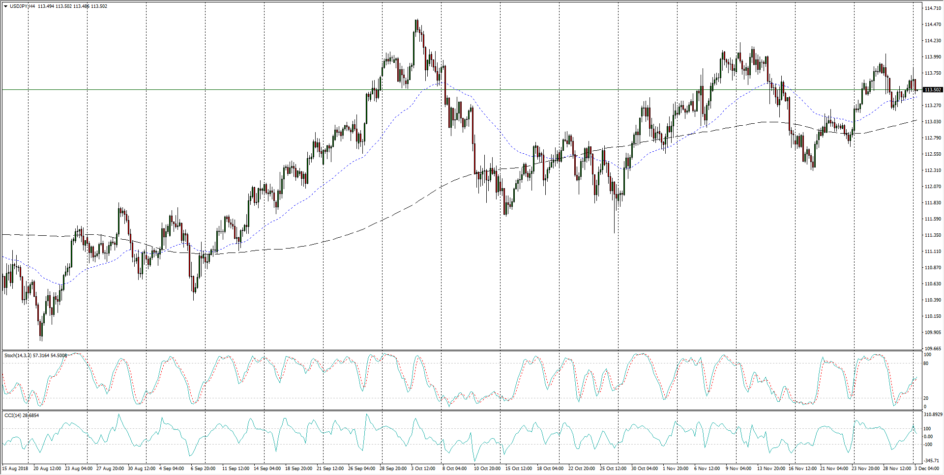Click the 1 Nov 20:00 time label
This screenshot has height=475, width=944.
[676, 469]
